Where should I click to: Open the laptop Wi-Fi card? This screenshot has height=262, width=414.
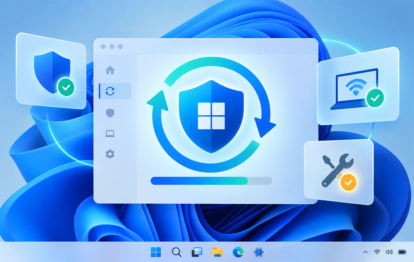tap(358, 86)
